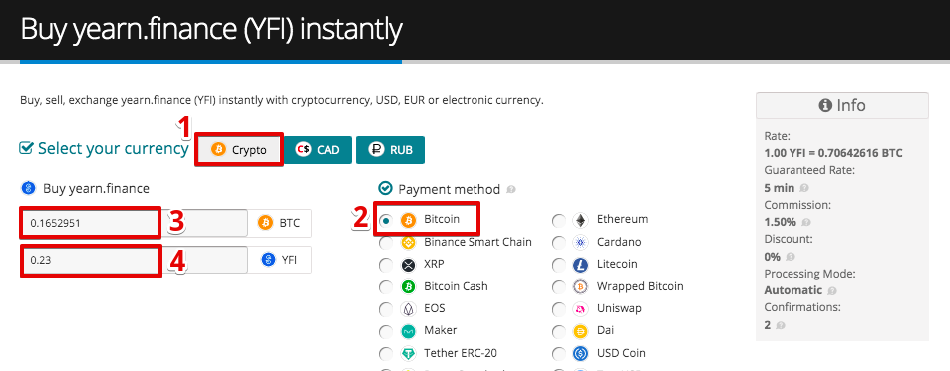The width and height of the screenshot is (950, 371).
Task: Click the BTC currency label icon
Action: [x=265, y=223]
